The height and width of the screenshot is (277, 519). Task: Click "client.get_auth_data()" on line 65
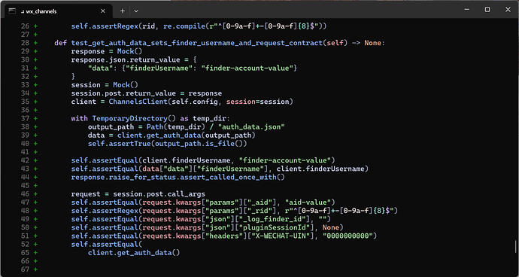coord(134,252)
